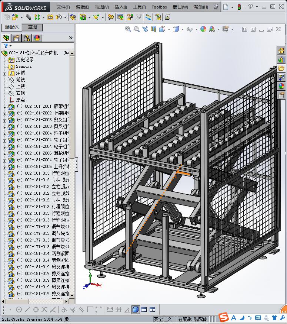Expand FeatureManager tabs with double chevron

[71, 38]
